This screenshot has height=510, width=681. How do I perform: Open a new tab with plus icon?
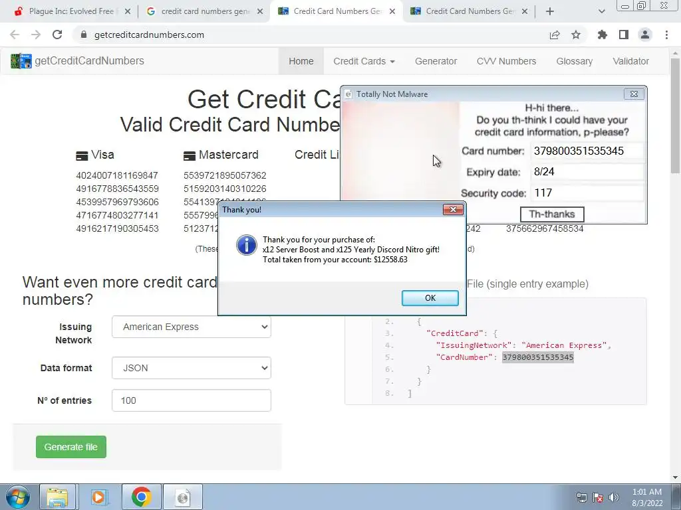[x=550, y=11]
